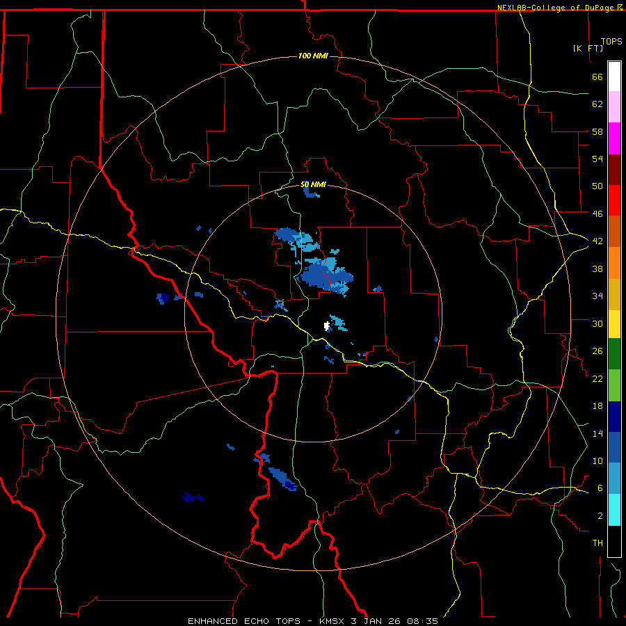Click the "3 JAN 26" date text
This screenshot has height=626, width=626.
pyautogui.click(x=376, y=621)
